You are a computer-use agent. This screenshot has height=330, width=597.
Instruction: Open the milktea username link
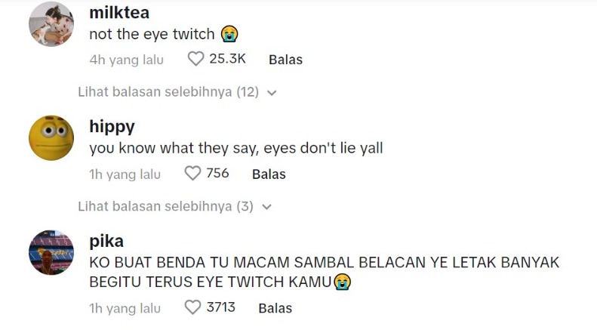coord(119,12)
